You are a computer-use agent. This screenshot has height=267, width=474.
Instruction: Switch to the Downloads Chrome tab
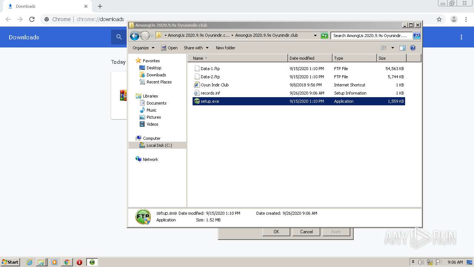[47, 6]
